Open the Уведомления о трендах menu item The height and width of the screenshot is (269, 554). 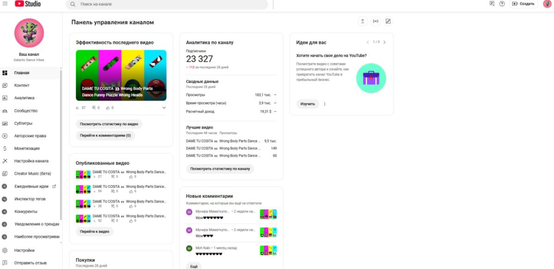(30, 224)
